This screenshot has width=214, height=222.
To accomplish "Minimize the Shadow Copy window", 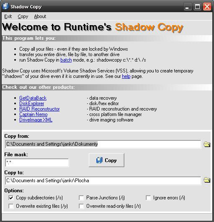I will 188,7.
